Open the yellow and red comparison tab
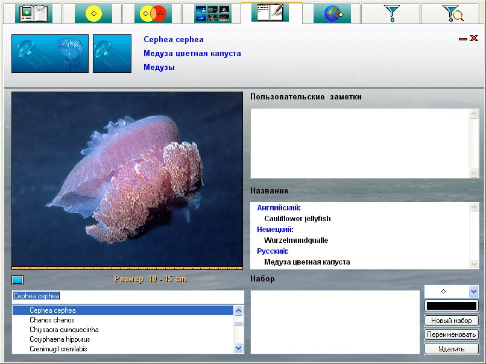The width and height of the screenshot is (486, 364). (153, 13)
